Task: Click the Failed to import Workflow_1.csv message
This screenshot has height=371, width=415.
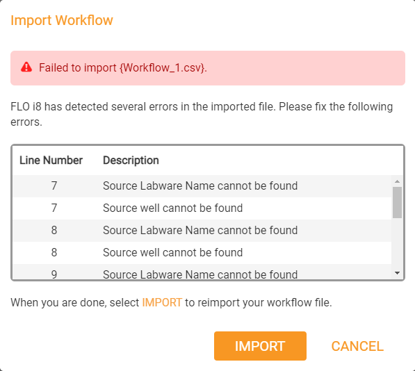Action: point(123,67)
